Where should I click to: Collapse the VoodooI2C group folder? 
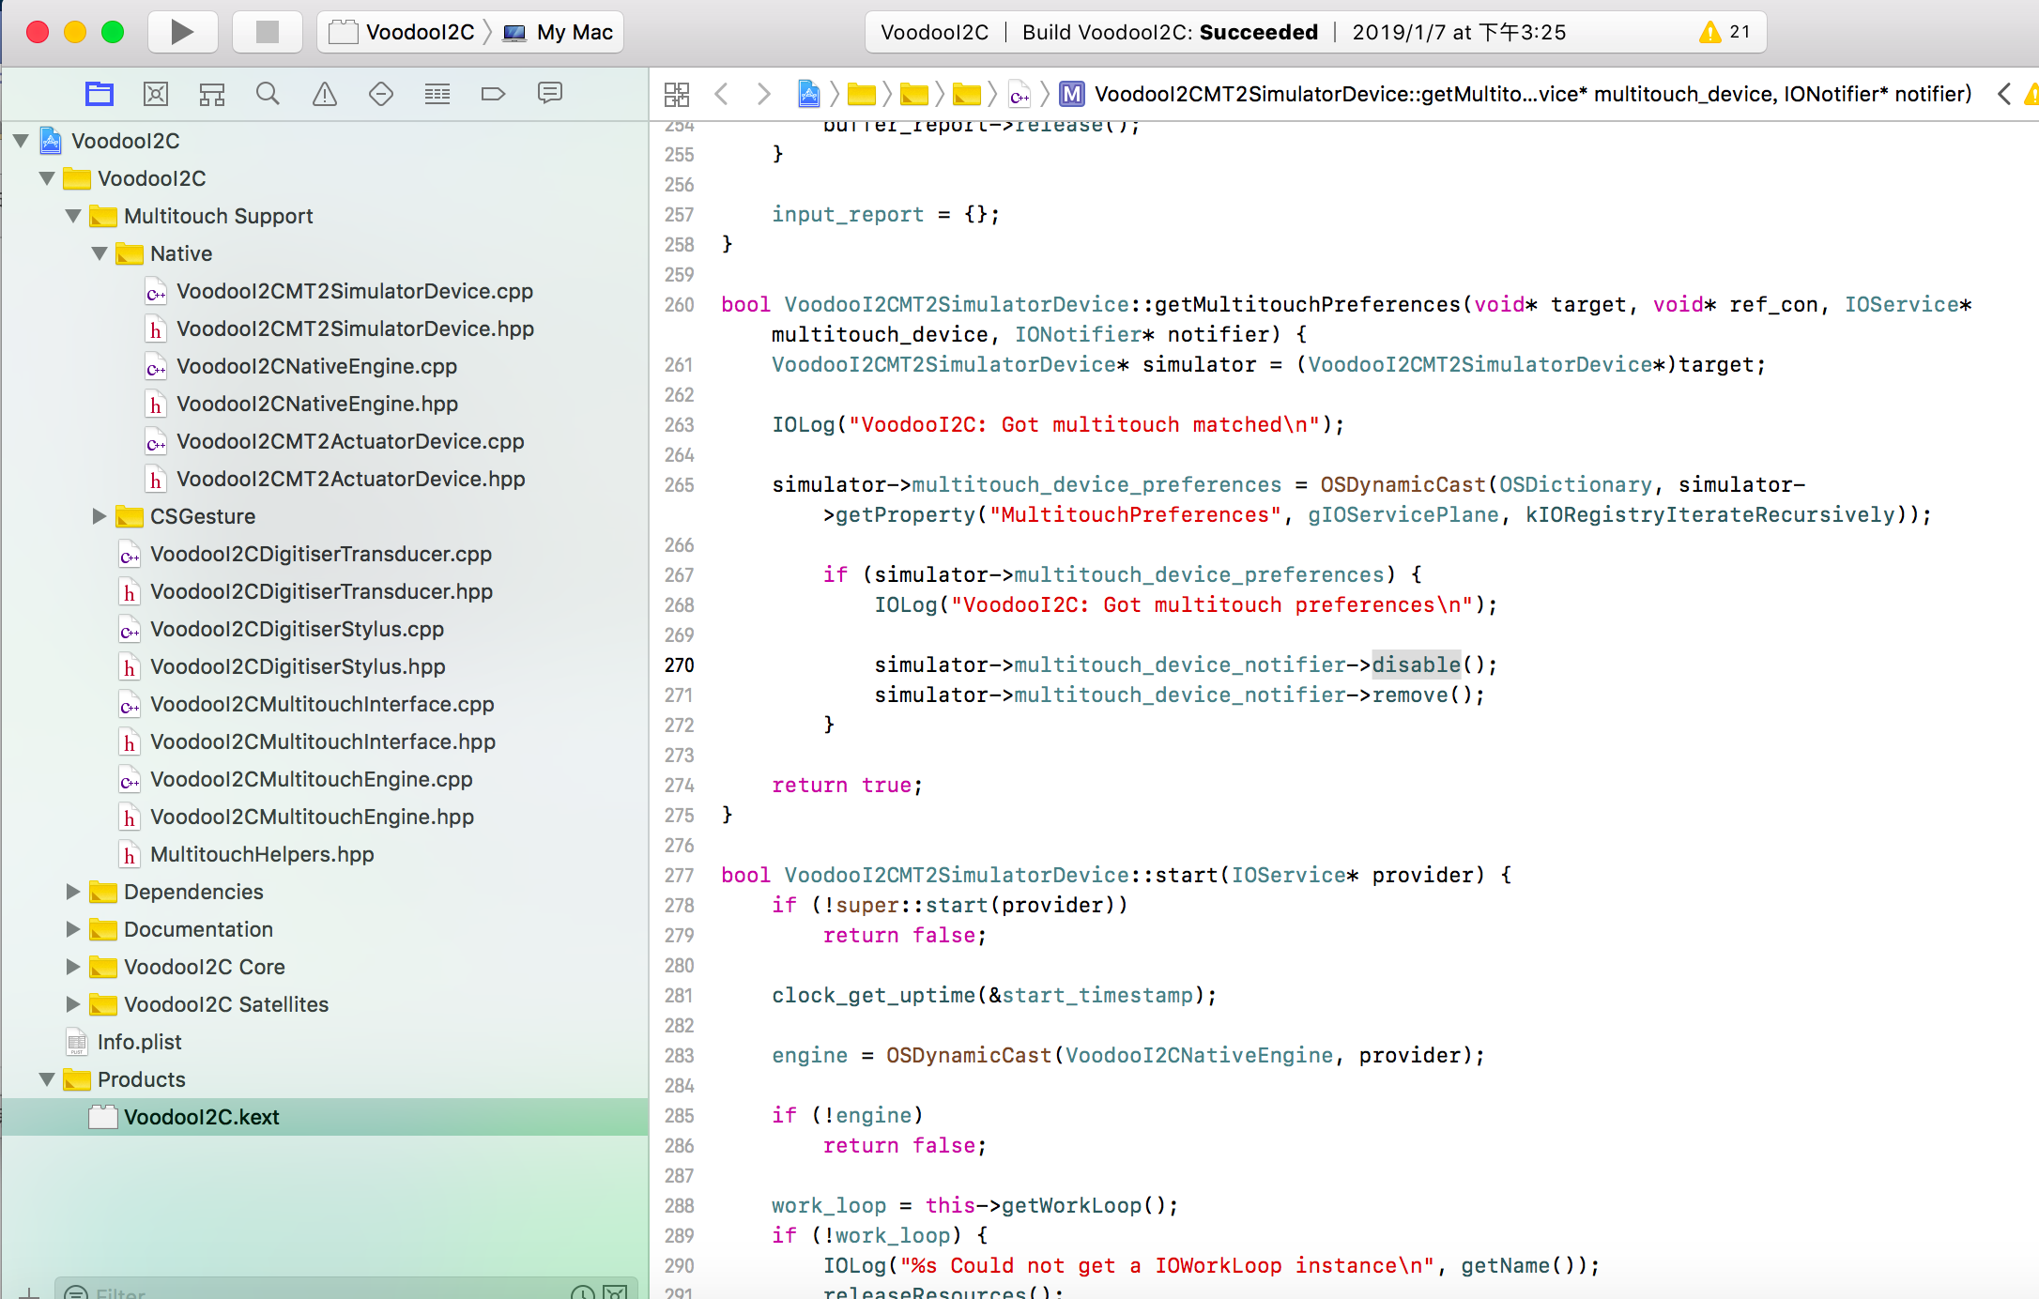click(x=47, y=178)
